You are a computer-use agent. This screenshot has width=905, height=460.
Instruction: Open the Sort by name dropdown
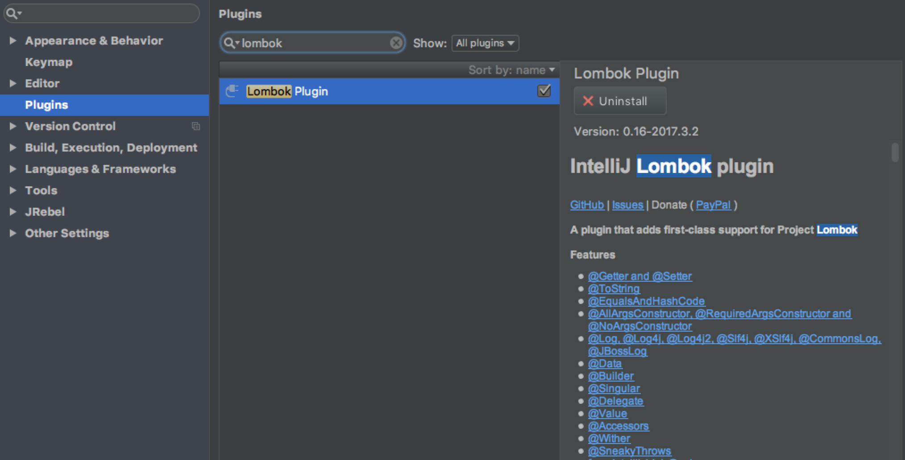511,70
